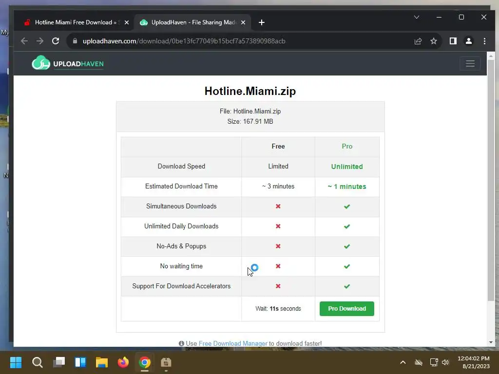The width and height of the screenshot is (499, 374).
Task: Click the Download Speed row label
Action: tap(181, 167)
